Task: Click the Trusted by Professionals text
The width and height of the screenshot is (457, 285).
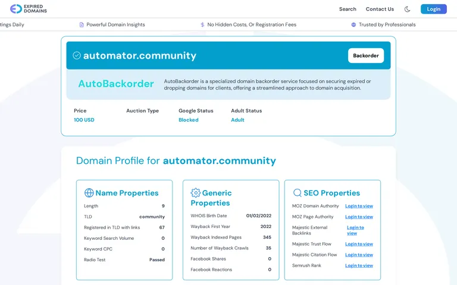Action: [x=387, y=25]
